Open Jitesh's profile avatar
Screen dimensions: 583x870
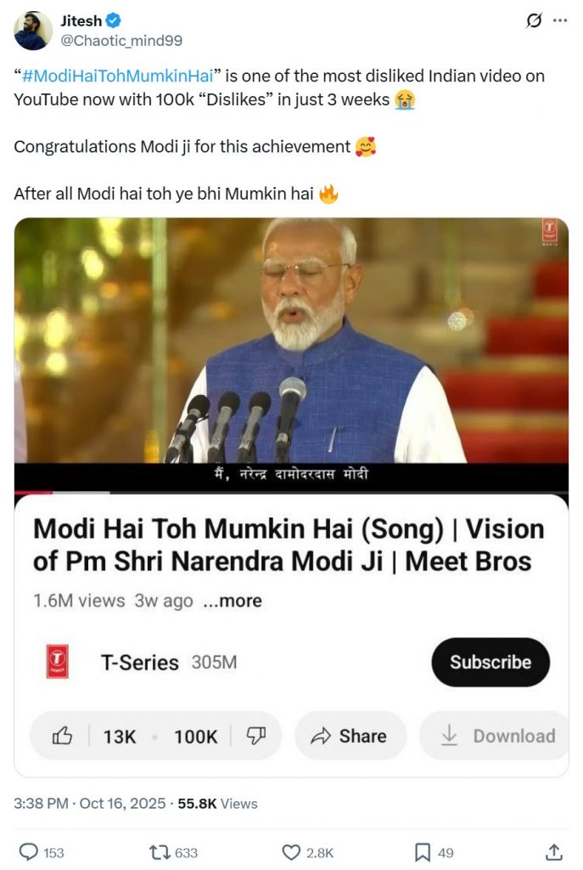coord(33,31)
